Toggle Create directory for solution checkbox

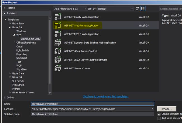pyautogui.click(x=159, y=114)
